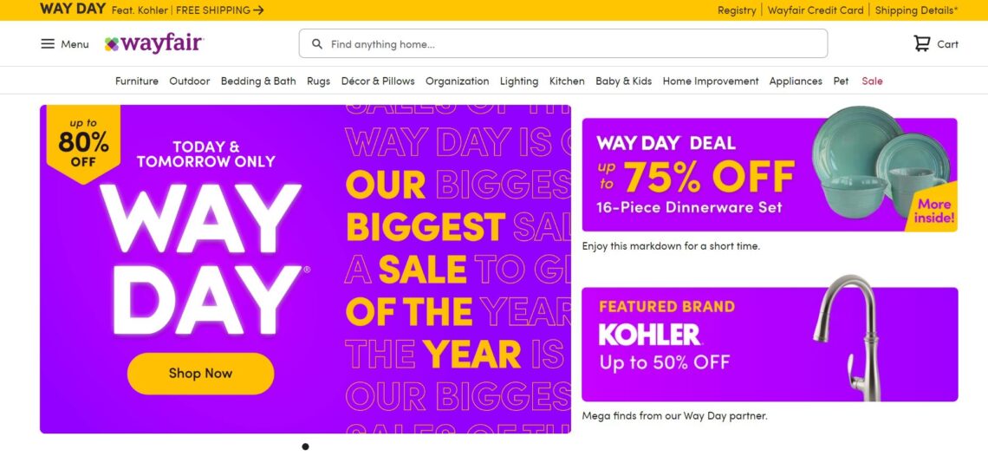This screenshot has width=988, height=456.
Task: Open Wayfair Credit Card link
Action: (x=816, y=10)
